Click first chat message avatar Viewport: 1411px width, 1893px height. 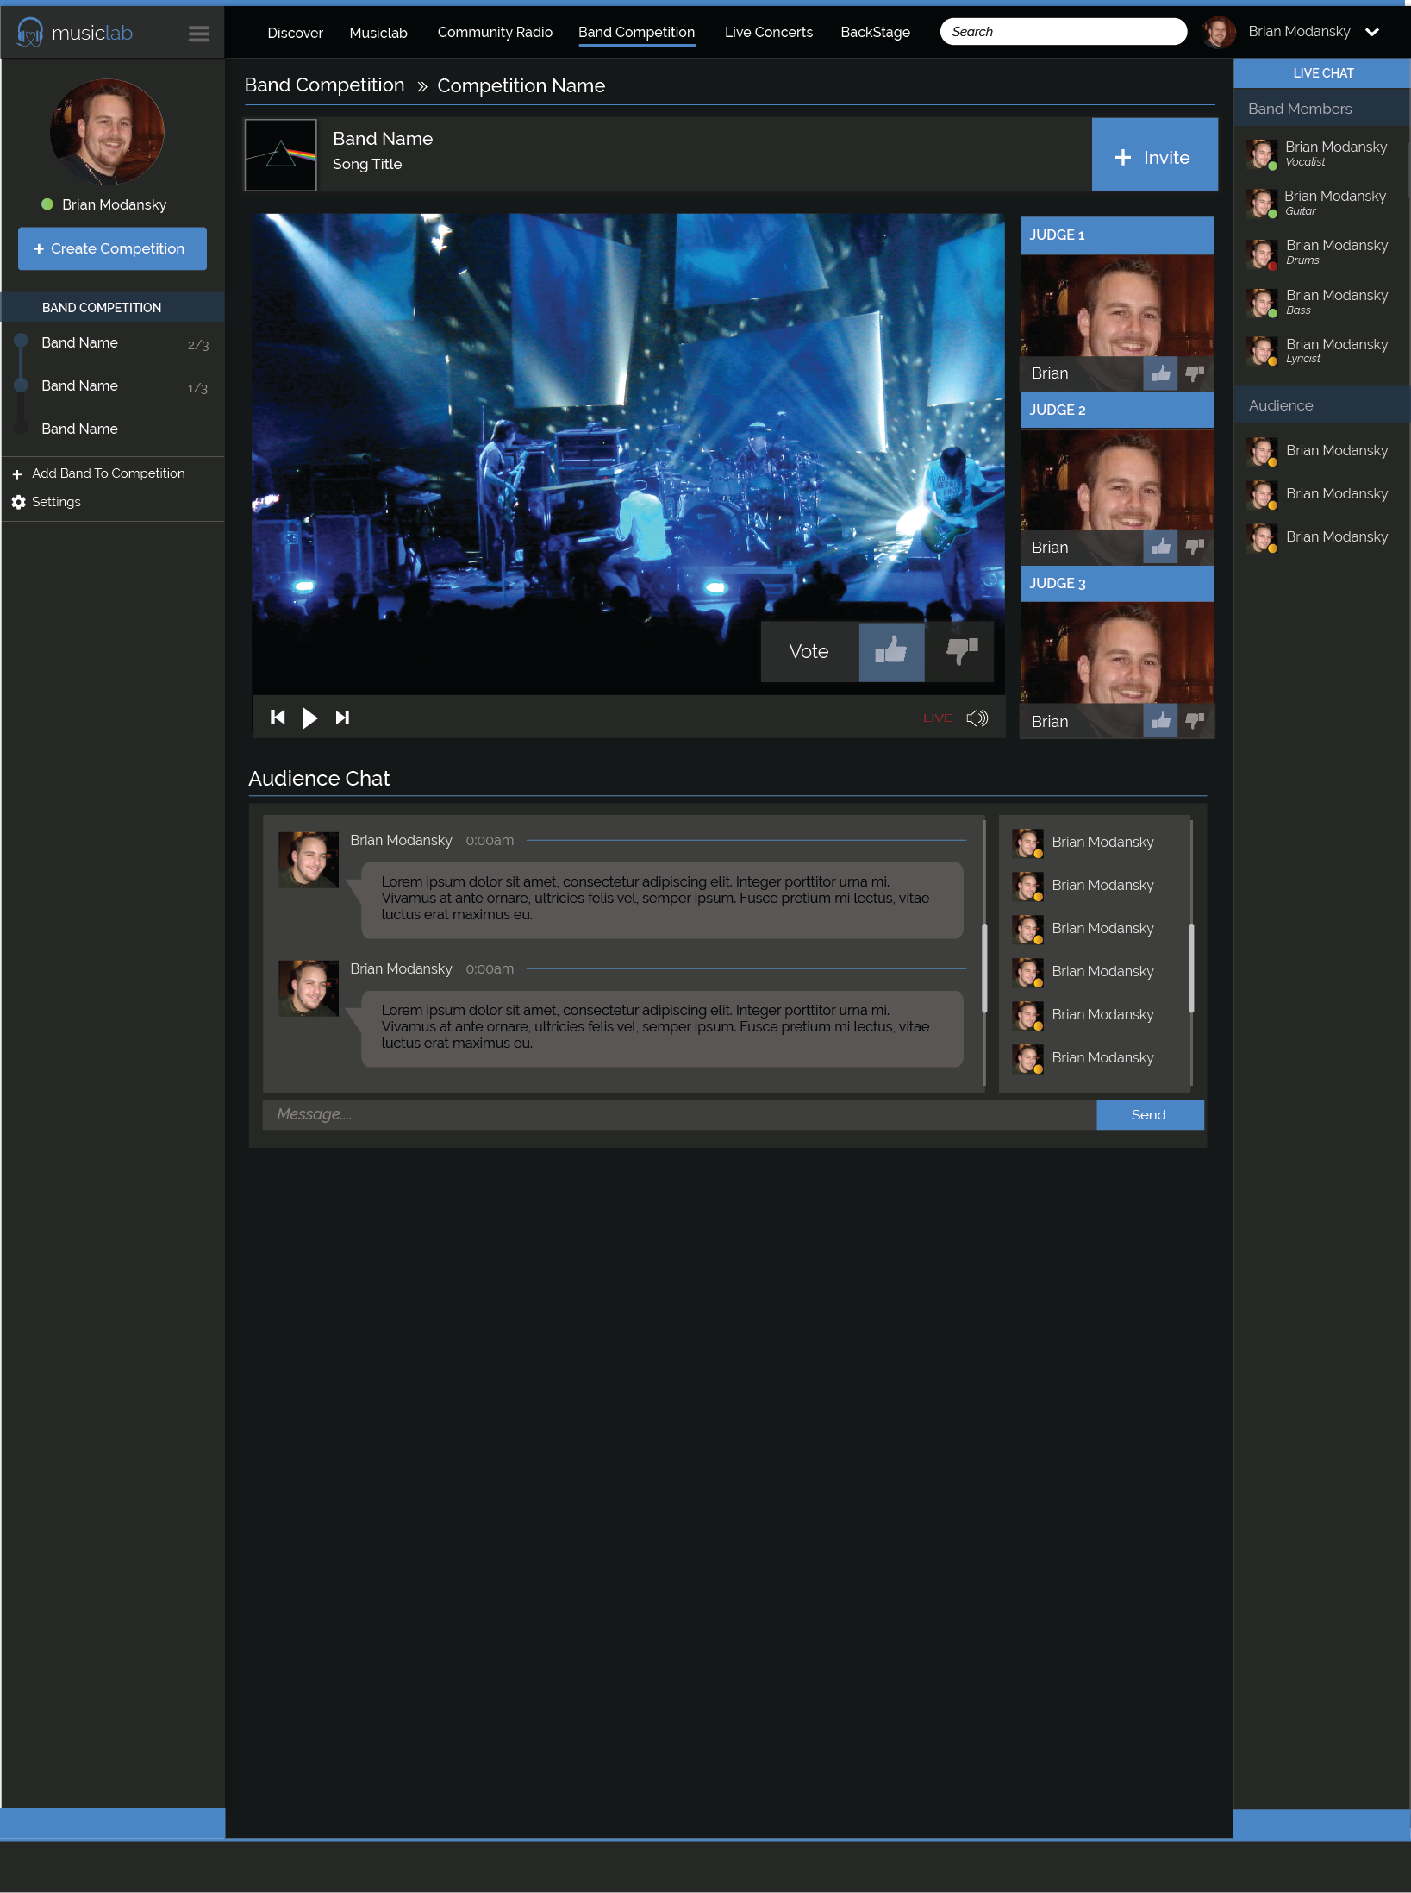point(309,860)
